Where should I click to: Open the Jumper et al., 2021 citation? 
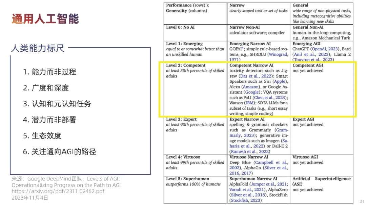(x=269, y=184)
